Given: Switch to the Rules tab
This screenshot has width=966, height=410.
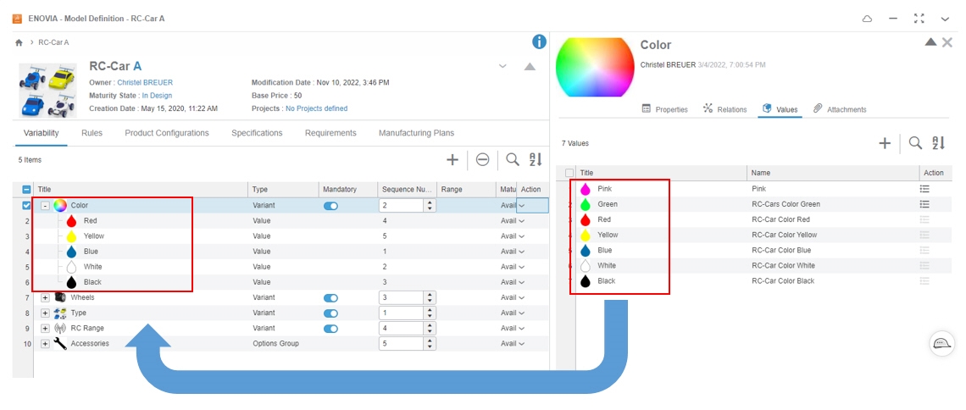Looking at the screenshot, I should [92, 133].
